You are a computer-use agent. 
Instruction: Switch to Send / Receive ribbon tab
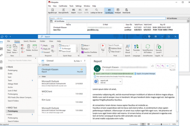30,41
